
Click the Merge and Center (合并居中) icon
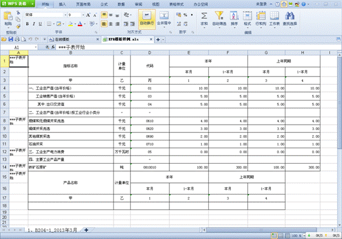[x=164, y=16]
